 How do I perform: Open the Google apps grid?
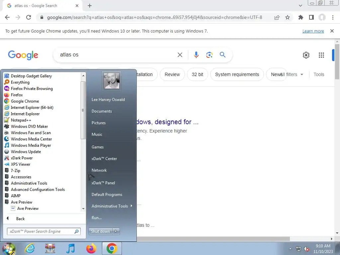[x=321, y=55]
